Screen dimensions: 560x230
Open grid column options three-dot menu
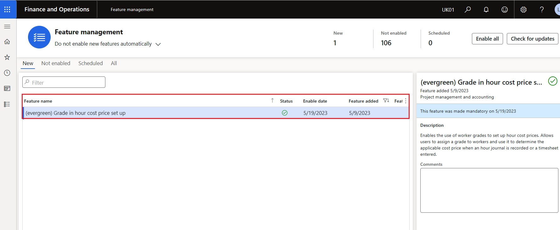tap(406, 101)
